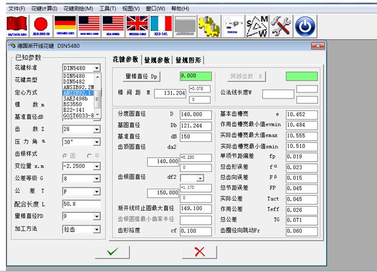The image size is (377, 272).
Task: Expand the 压力角 30° dropdown
Action: (97, 142)
